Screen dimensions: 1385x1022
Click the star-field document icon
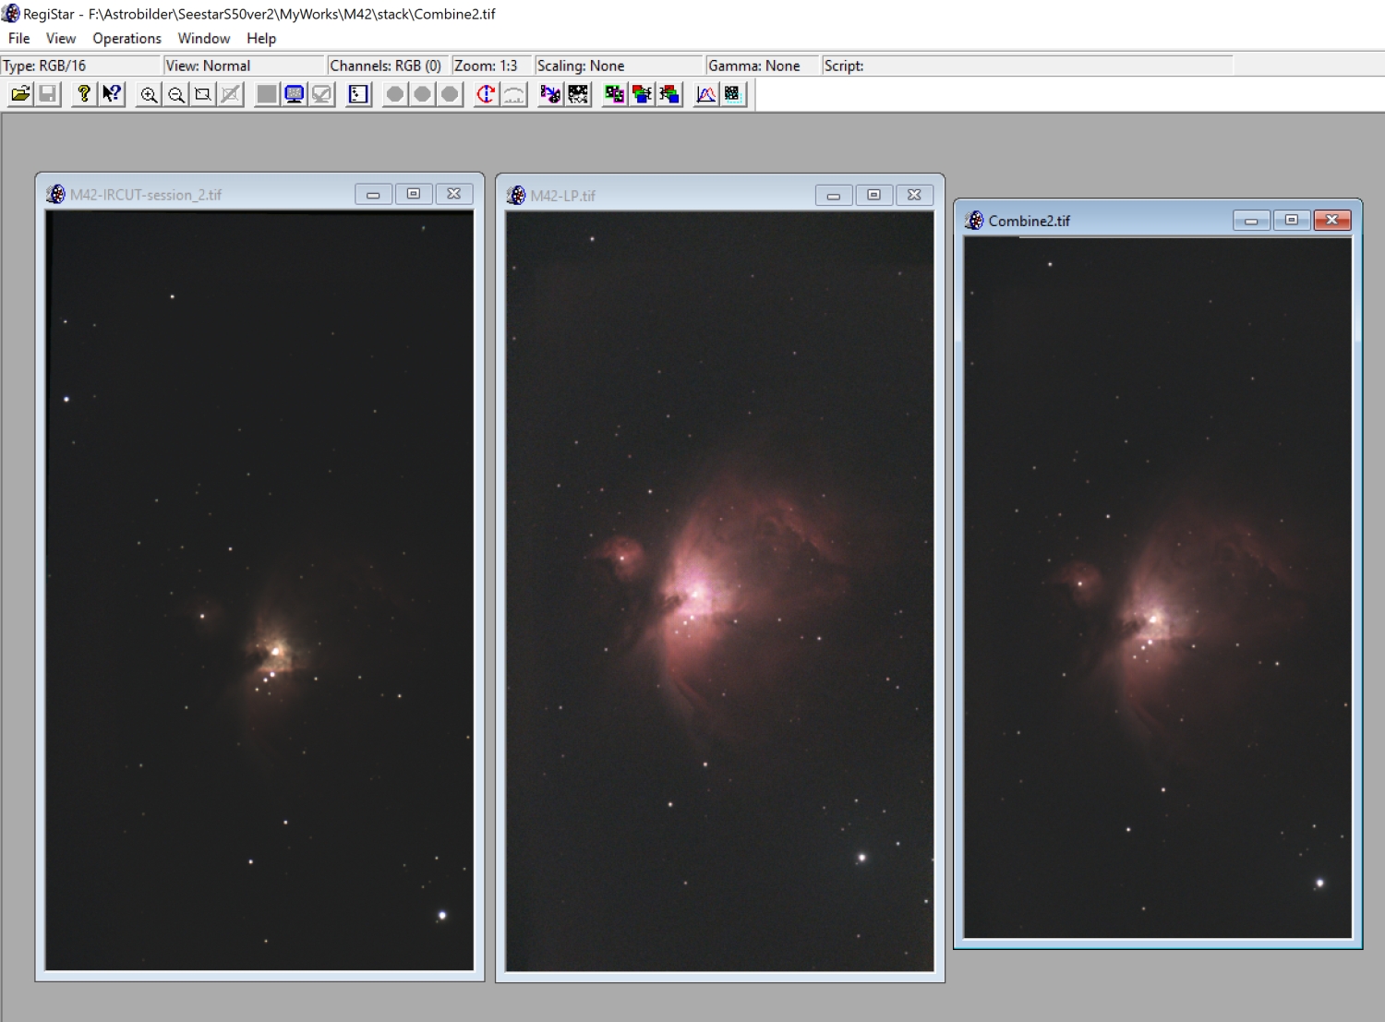[x=358, y=94]
